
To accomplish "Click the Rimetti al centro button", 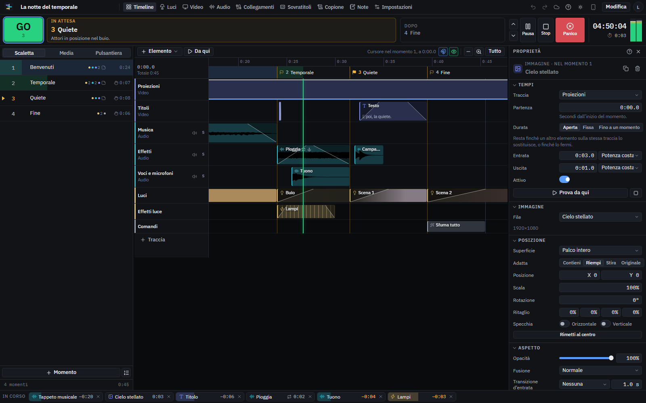I will point(577,334).
